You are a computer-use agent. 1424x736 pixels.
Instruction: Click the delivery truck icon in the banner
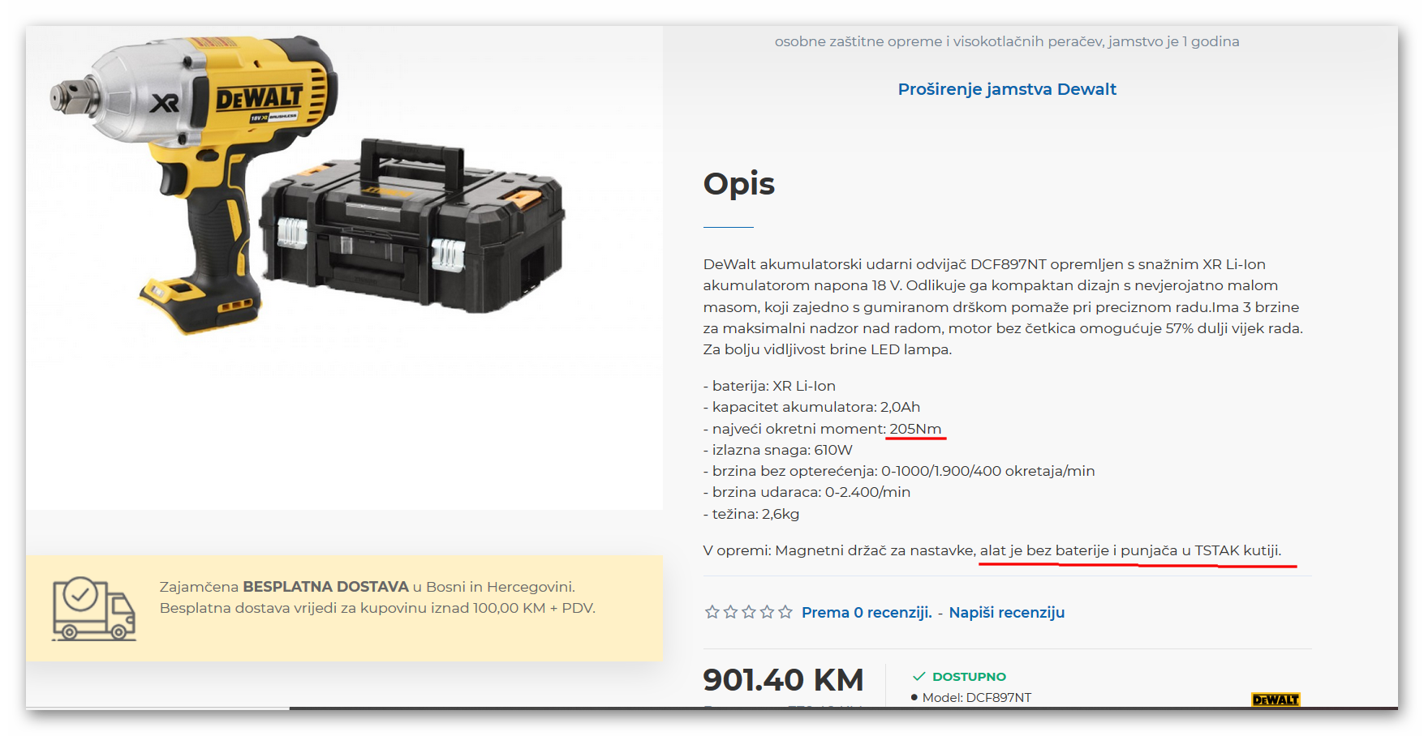94,609
